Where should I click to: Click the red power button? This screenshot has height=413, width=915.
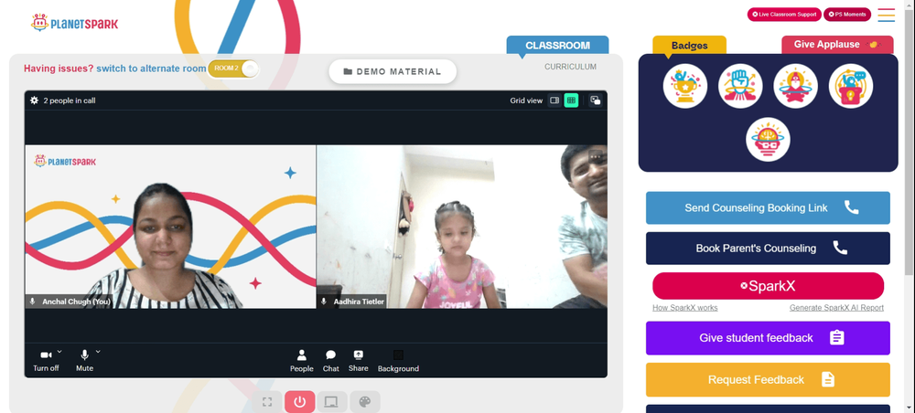[300, 402]
